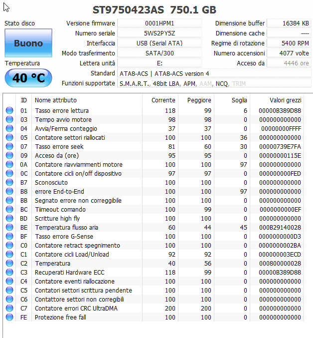The width and height of the screenshot is (313, 338).
Task: Click the Standard field ATA8-ACS version 4
Action: tap(214, 73)
